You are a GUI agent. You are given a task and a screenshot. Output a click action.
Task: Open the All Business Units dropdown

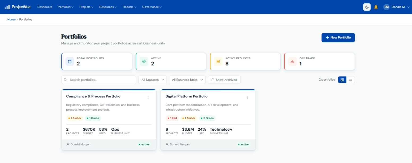187,80
